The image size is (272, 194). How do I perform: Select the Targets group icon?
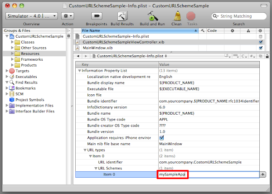click(x=12, y=71)
